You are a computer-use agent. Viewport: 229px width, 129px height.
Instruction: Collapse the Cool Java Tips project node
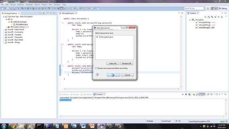coord(4,17)
